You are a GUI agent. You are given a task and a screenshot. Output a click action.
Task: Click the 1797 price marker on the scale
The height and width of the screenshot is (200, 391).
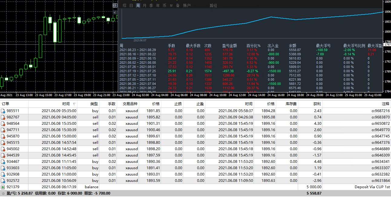[x=387, y=45]
